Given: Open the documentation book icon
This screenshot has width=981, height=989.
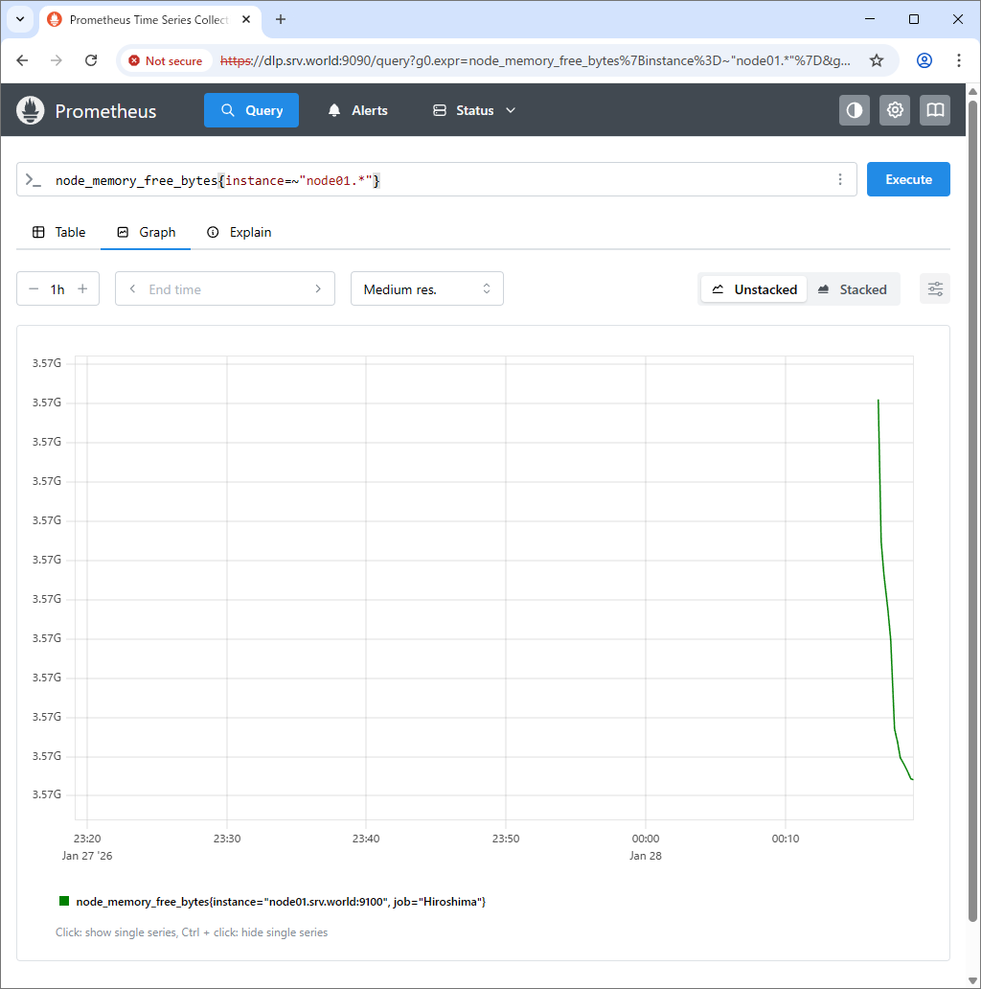Looking at the screenshot, I should (935, 110).
